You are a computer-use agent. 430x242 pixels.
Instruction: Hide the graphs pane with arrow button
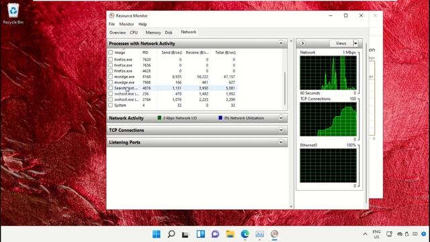pyautogui.click(x=302, y=43)
